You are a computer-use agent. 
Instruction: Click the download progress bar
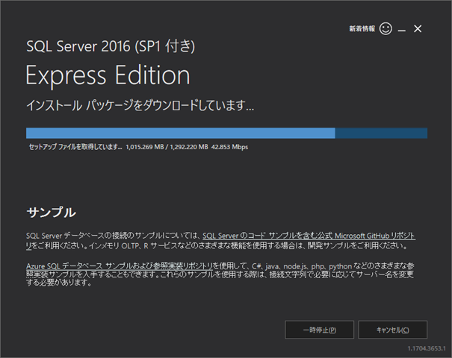(226, 134)
